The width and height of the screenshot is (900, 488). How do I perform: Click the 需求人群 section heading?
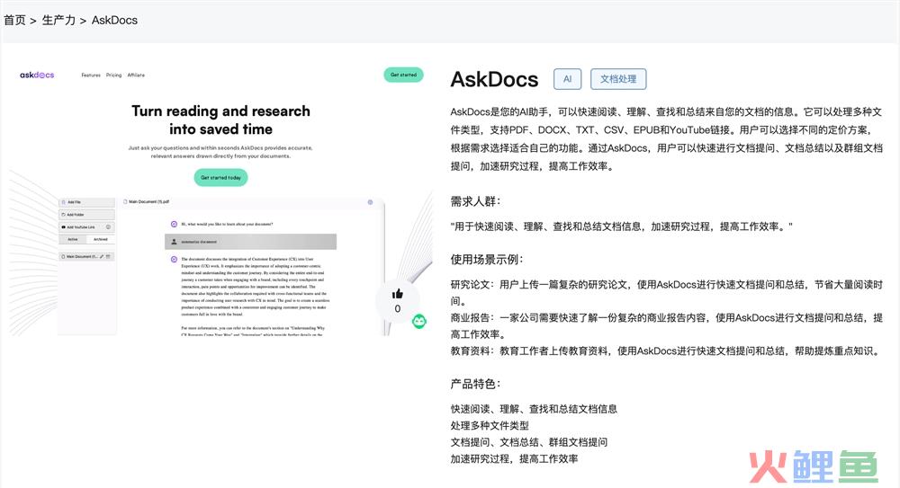[475, 201]
